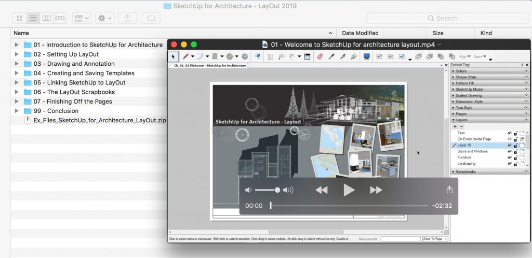The height and width of the screenshot is (258, 532).
Task: Select the pink Eraser tool
Action: [x=320, y=56]
